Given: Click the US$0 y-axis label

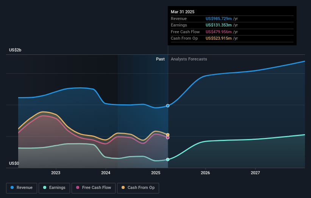Looking at the screenshot, I should click(14, 163).
